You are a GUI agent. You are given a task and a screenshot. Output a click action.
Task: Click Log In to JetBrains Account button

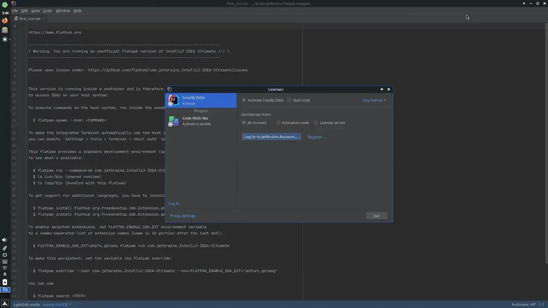271,136
